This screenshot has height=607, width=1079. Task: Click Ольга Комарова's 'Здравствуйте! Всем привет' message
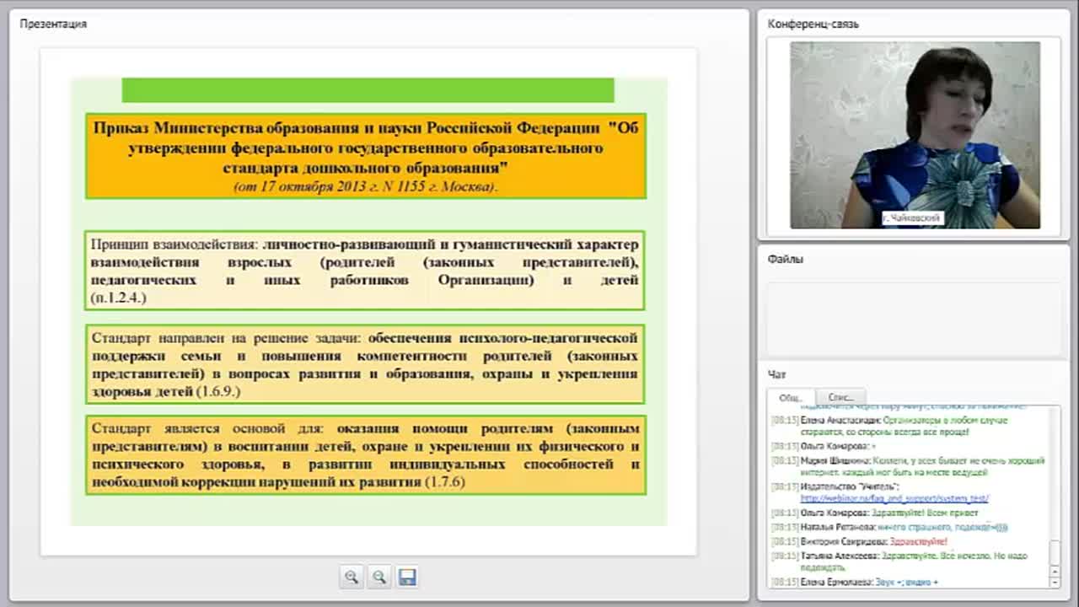pos(875,513)
